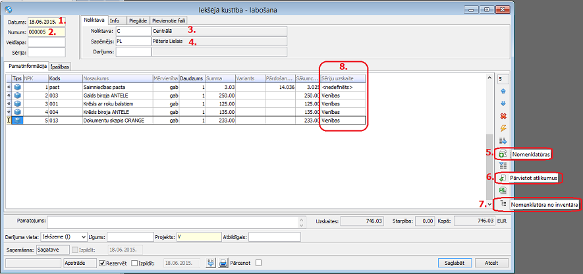This screenshot has height=274, width=583.
Task: Click the Daudzums column header
Action: (x=192, y=79)
